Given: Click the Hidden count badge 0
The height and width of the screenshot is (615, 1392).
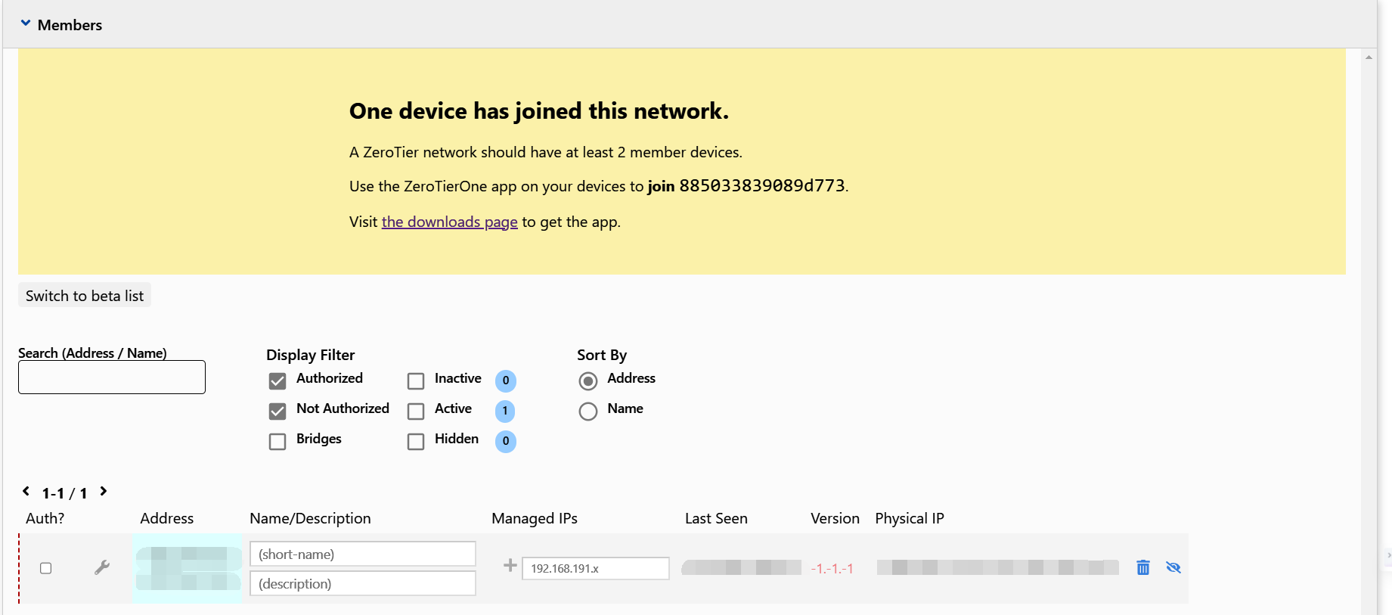Looking at the screenshot, I should tap(506, 441).
